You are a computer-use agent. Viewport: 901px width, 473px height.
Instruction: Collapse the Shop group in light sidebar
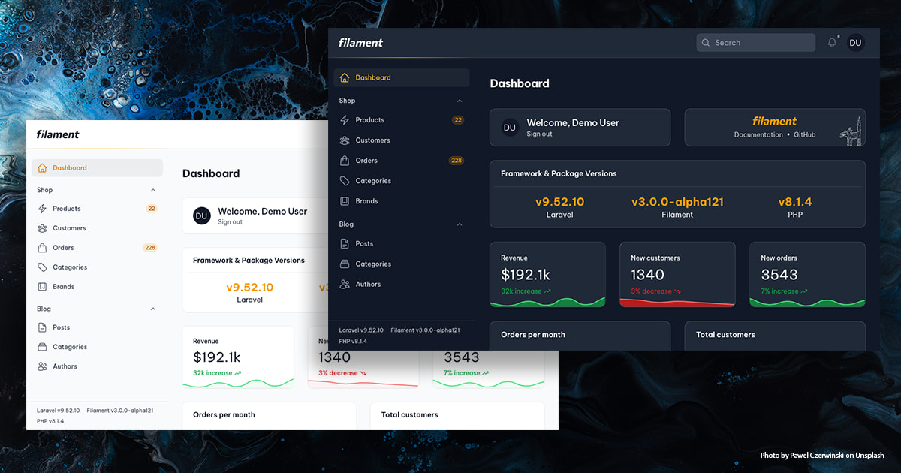[x=153, y=191]
